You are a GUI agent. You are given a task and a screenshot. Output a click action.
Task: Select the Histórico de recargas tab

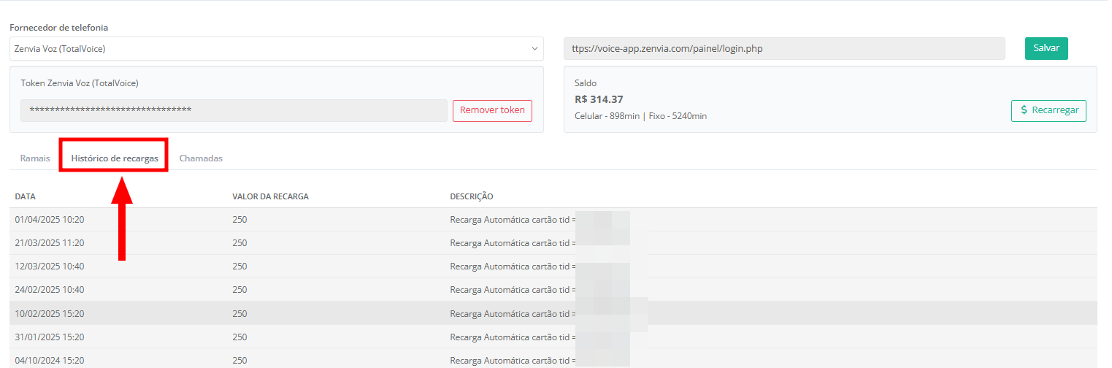[x=115, y=158]
